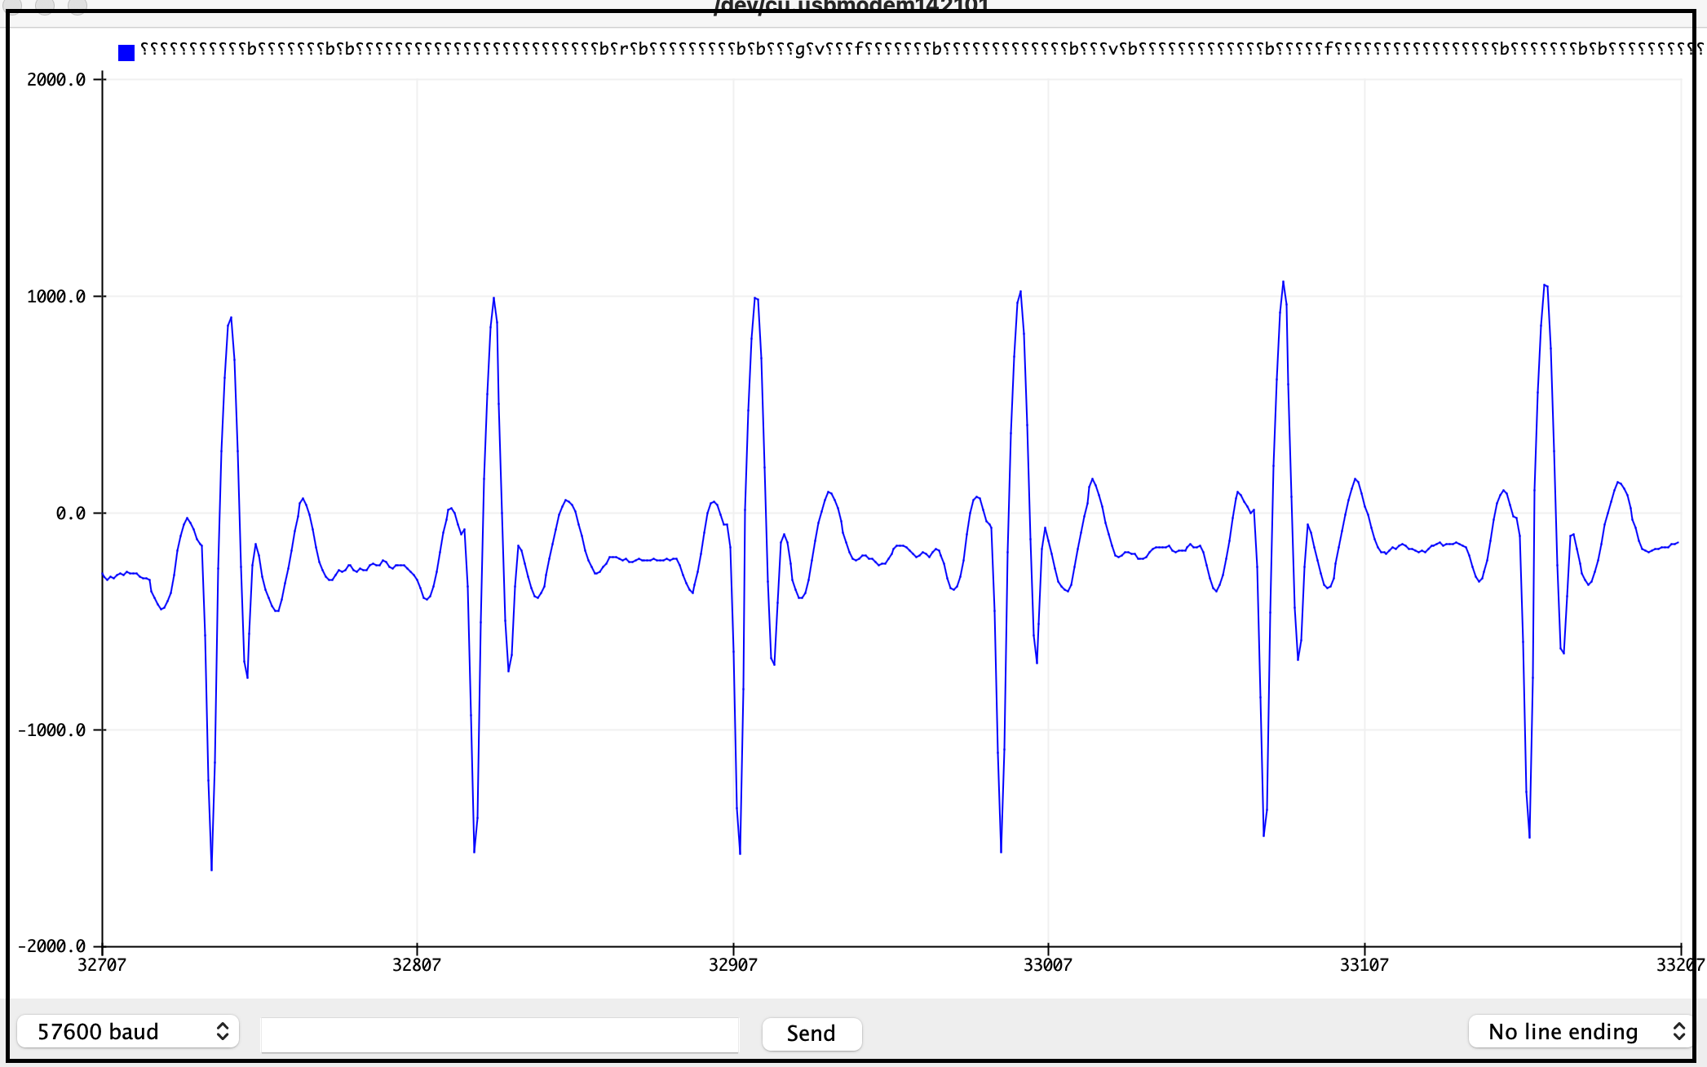Open the 57600 baud rate dropdown
Screen dimensions: 1707x1067
point(128,1031)
